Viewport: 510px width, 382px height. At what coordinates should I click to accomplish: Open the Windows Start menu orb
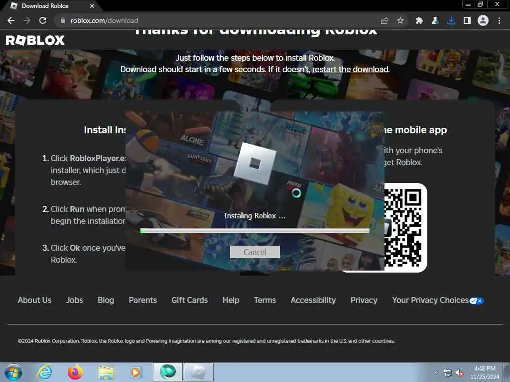(x=13, y=372)
